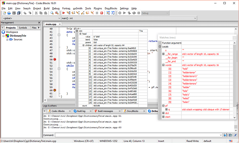This screenshot has width=239, height=143.
Task: Open the Debug menu
Action: 56,8
